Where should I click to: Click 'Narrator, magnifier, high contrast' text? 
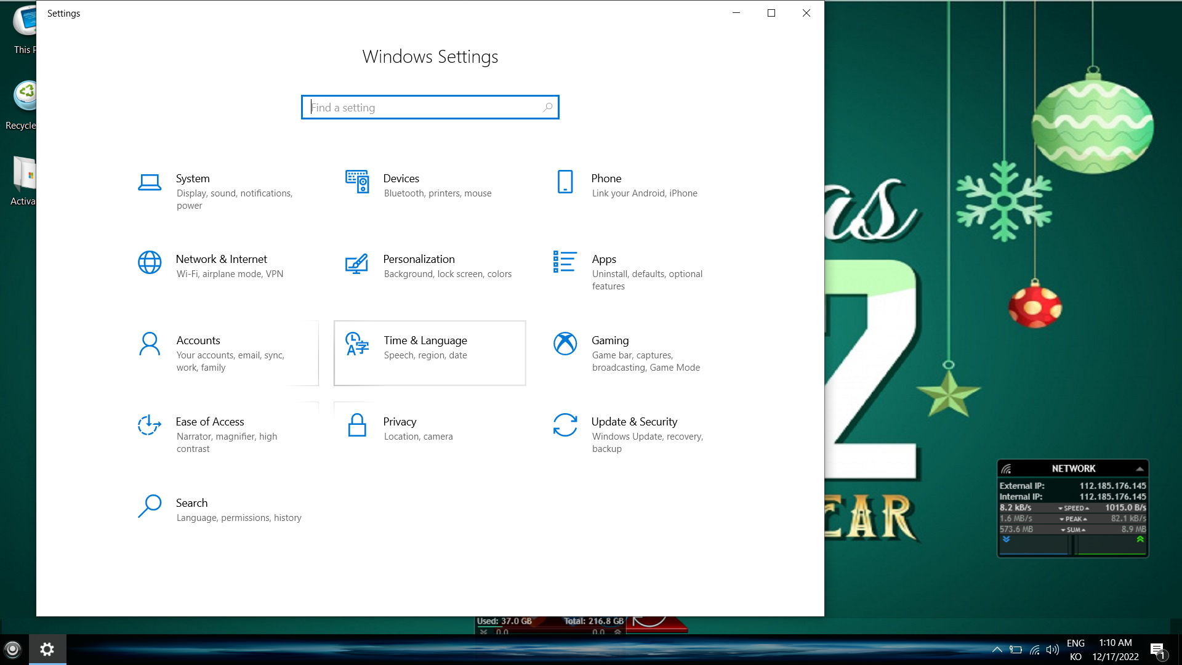click(227, 443)
